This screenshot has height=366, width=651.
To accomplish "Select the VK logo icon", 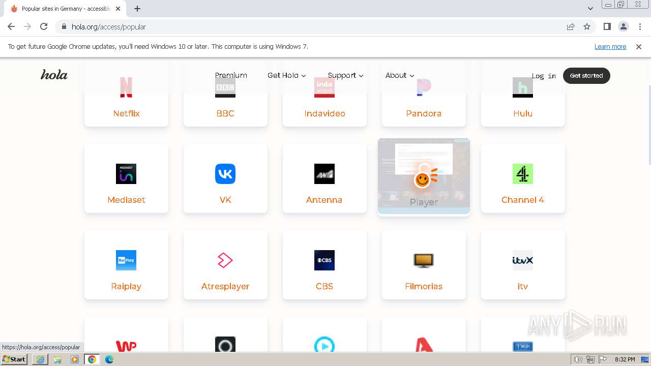I will 225,174.
